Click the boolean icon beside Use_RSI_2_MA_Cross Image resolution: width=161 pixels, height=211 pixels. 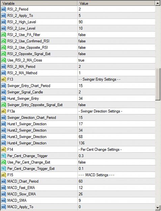coord(3,60)
